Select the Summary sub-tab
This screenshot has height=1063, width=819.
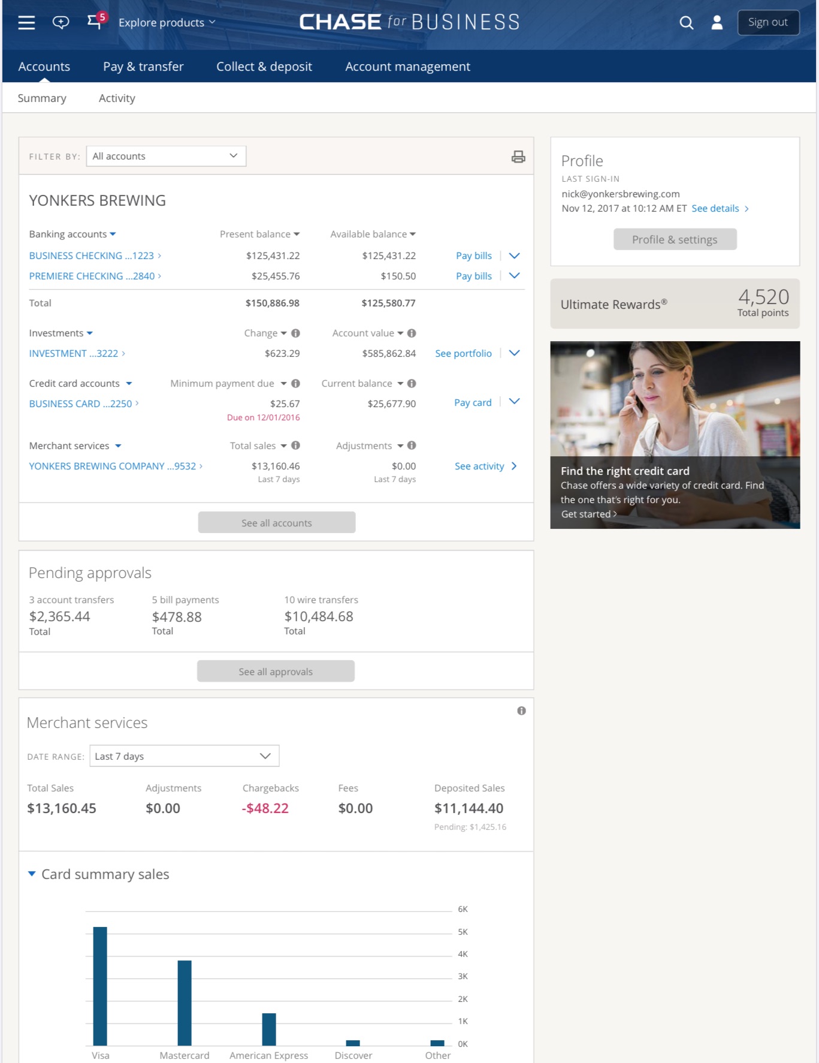[42, 98]
